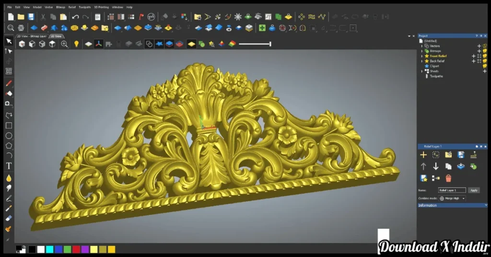Toggle visibility bulb for Back Relief
Viewport: 491px width, 257px height.
tap(485, 61)
